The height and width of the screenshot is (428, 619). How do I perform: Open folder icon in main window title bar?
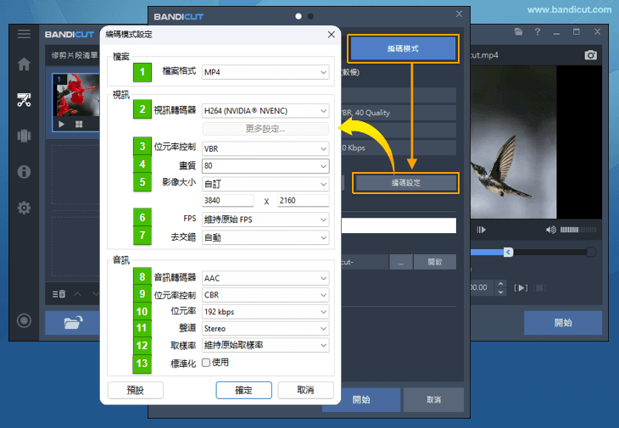[518, 32]
